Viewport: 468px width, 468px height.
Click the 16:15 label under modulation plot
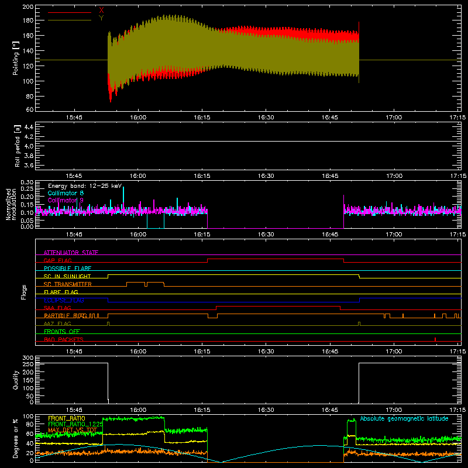[202, 235]
